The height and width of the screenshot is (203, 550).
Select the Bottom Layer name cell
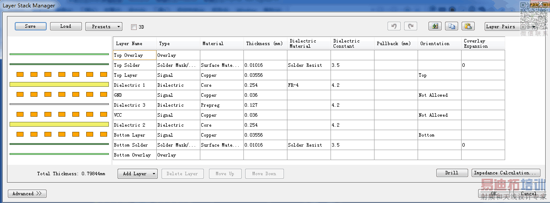135,135
